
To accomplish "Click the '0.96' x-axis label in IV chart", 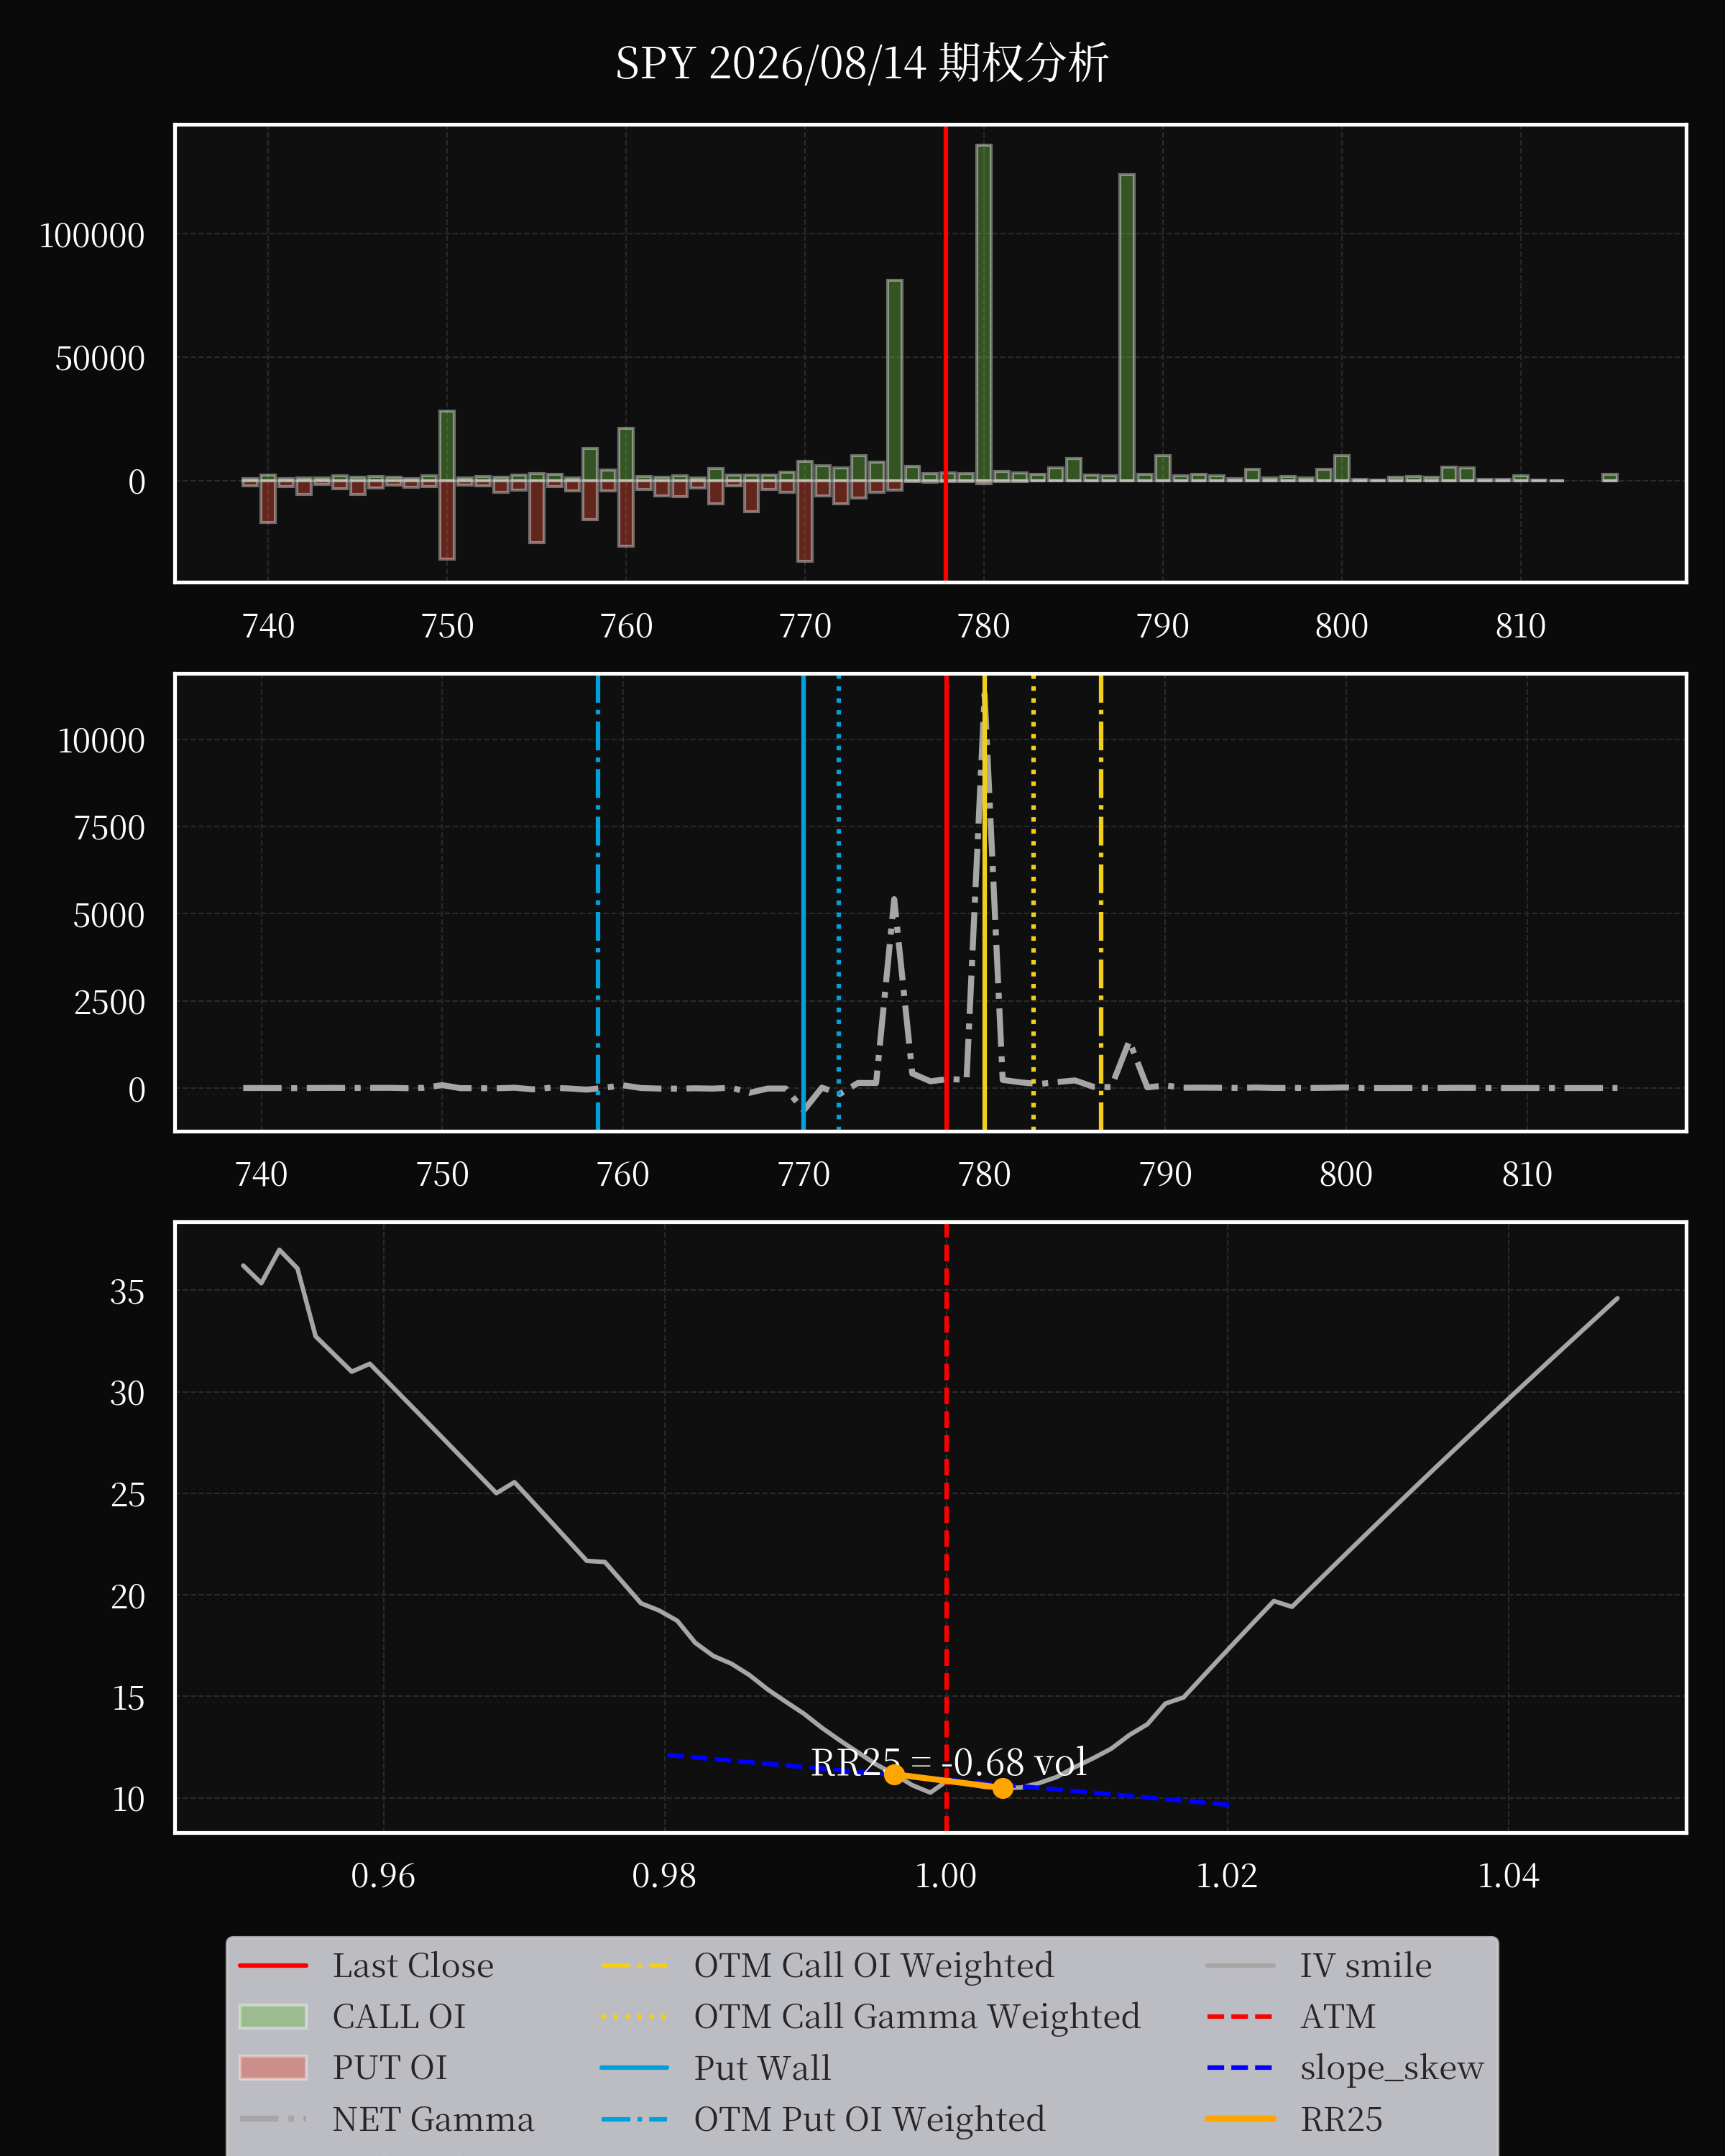I will 383,1876.
